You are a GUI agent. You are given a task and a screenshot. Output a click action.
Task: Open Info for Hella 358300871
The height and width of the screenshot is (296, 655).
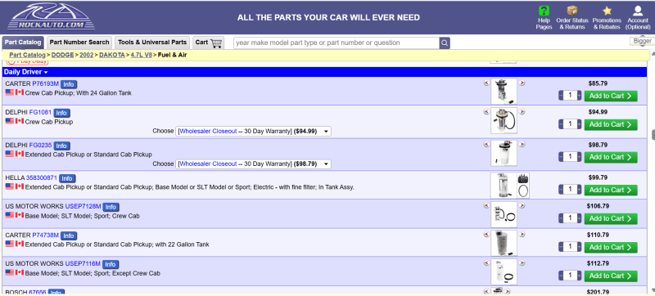[67, 178]
